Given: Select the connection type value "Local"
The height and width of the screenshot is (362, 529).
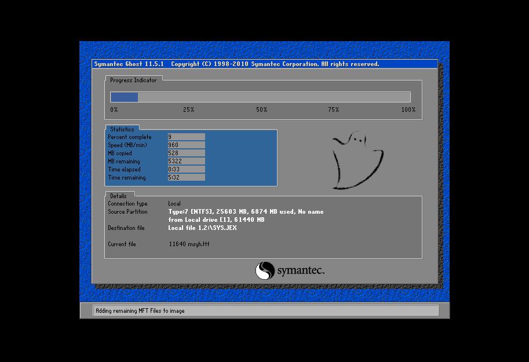Looking at the screenshot, I should pos(174,203).
